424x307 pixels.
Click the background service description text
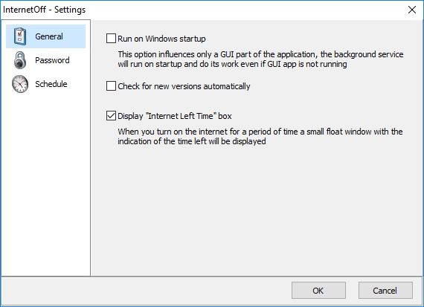click(x=260, y=59)
